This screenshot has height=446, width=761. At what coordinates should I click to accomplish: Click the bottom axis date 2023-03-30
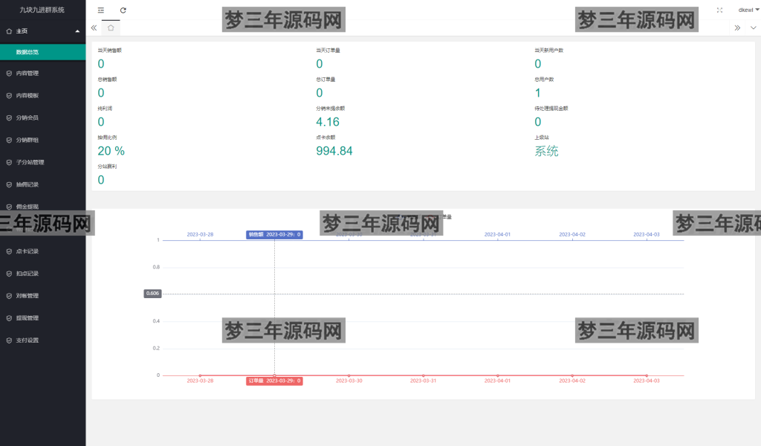[349, 381]
